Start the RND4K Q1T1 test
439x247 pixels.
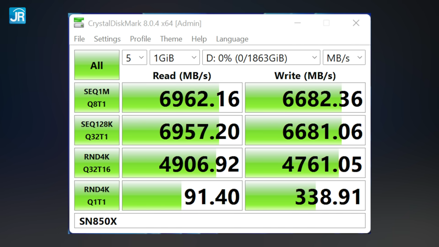click(97, 196)
